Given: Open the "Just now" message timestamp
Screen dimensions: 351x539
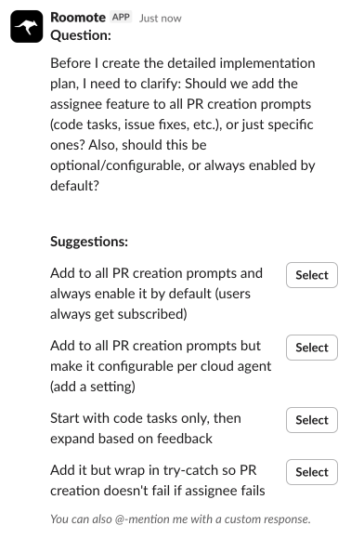Looking at the screenshot, I should point(160,19).
